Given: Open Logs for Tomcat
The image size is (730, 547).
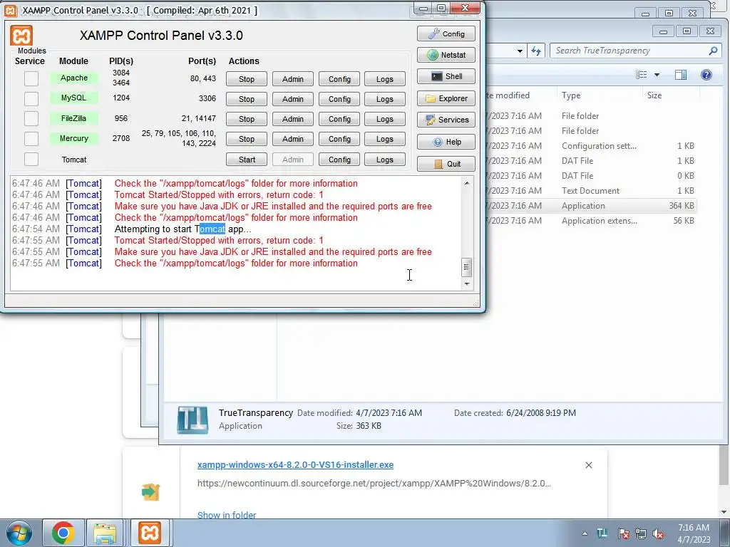Looking at the screenshot, I should pyautogui.click(x=385, y=160).
